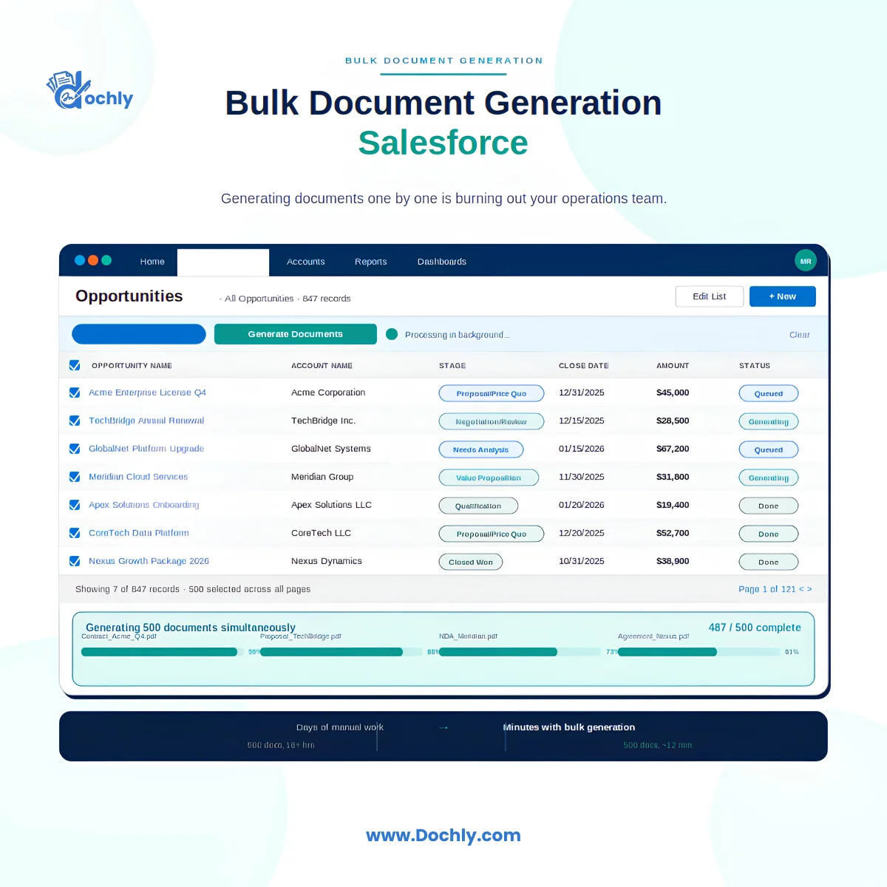
Task: Uncheck the GlobalNet Platform Upgrade checkbox
Action: tap(75, 449)
